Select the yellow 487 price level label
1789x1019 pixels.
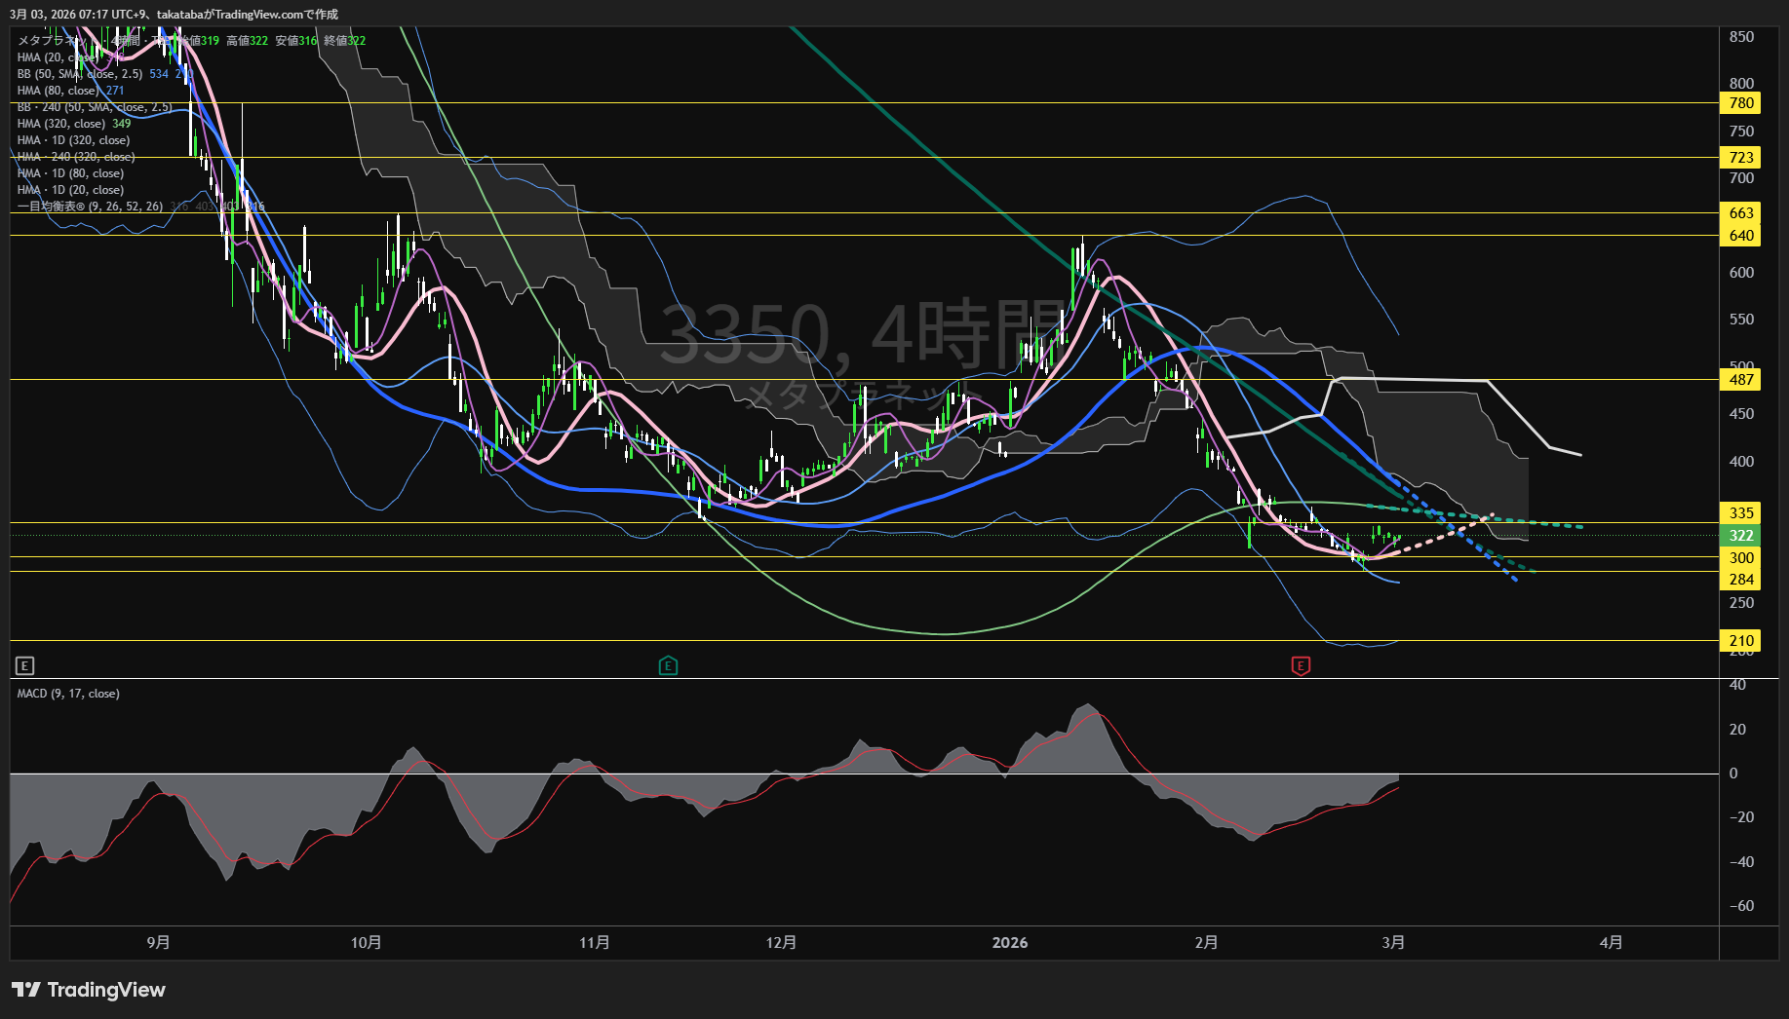1740,380
